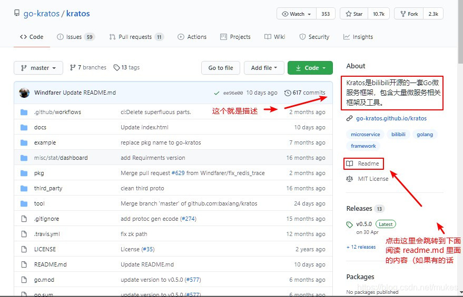Viewport: 463px width, 297px height.
Task: Click the example folder icon
Action: (24, 142)
